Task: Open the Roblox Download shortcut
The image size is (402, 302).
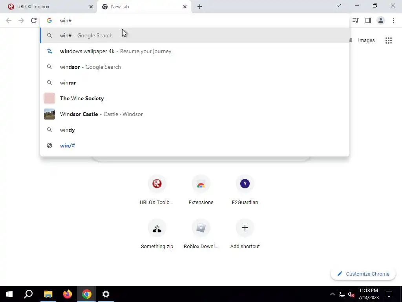Action: click(201, 234)
